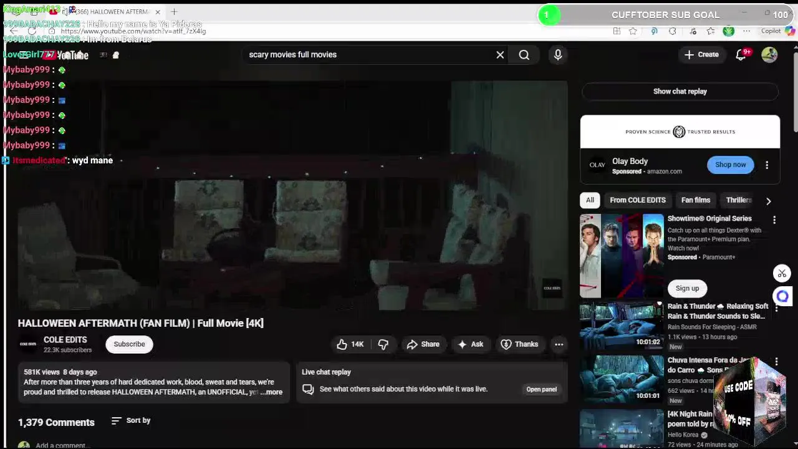798x449 pixels.
Task: Click Shop now on Olay ad
Action: click(730, 165)
